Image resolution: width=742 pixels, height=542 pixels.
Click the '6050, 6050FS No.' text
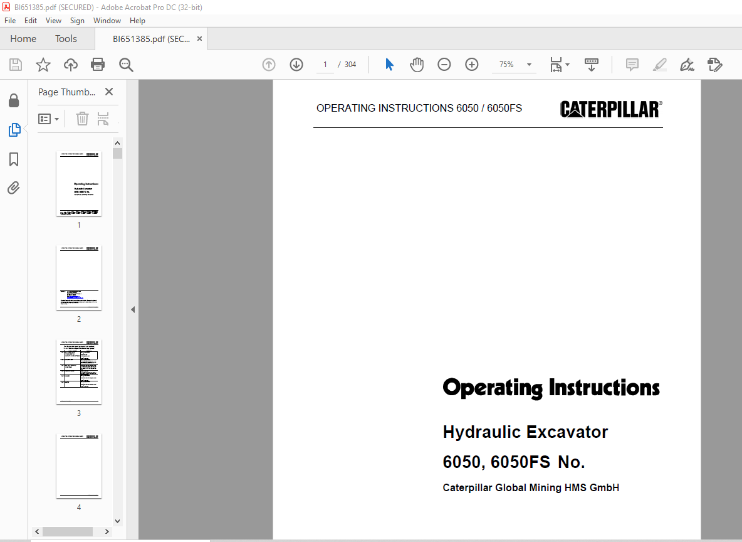(x=514, y=462)
